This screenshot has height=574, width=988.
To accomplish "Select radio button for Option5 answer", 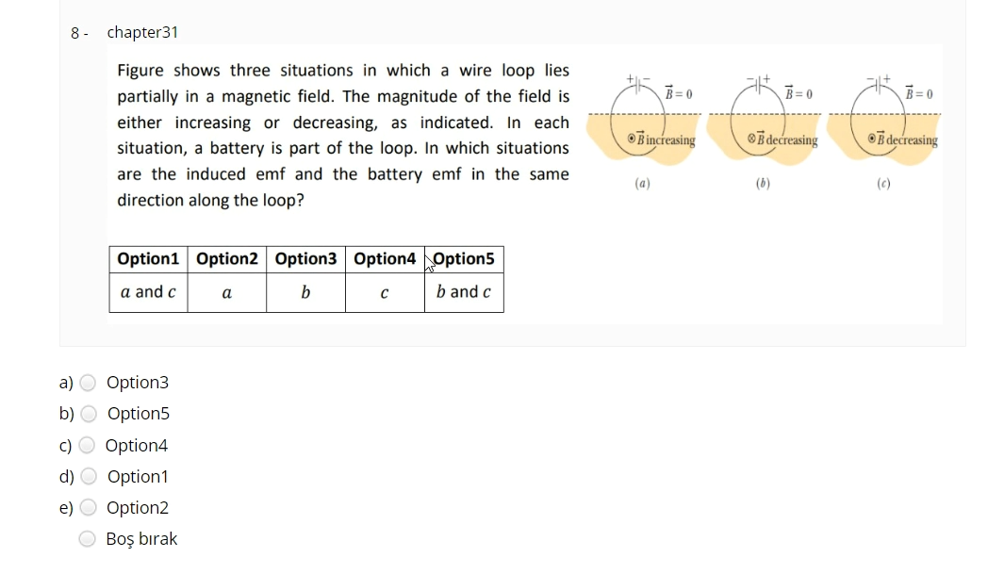I will pos(87,414).
